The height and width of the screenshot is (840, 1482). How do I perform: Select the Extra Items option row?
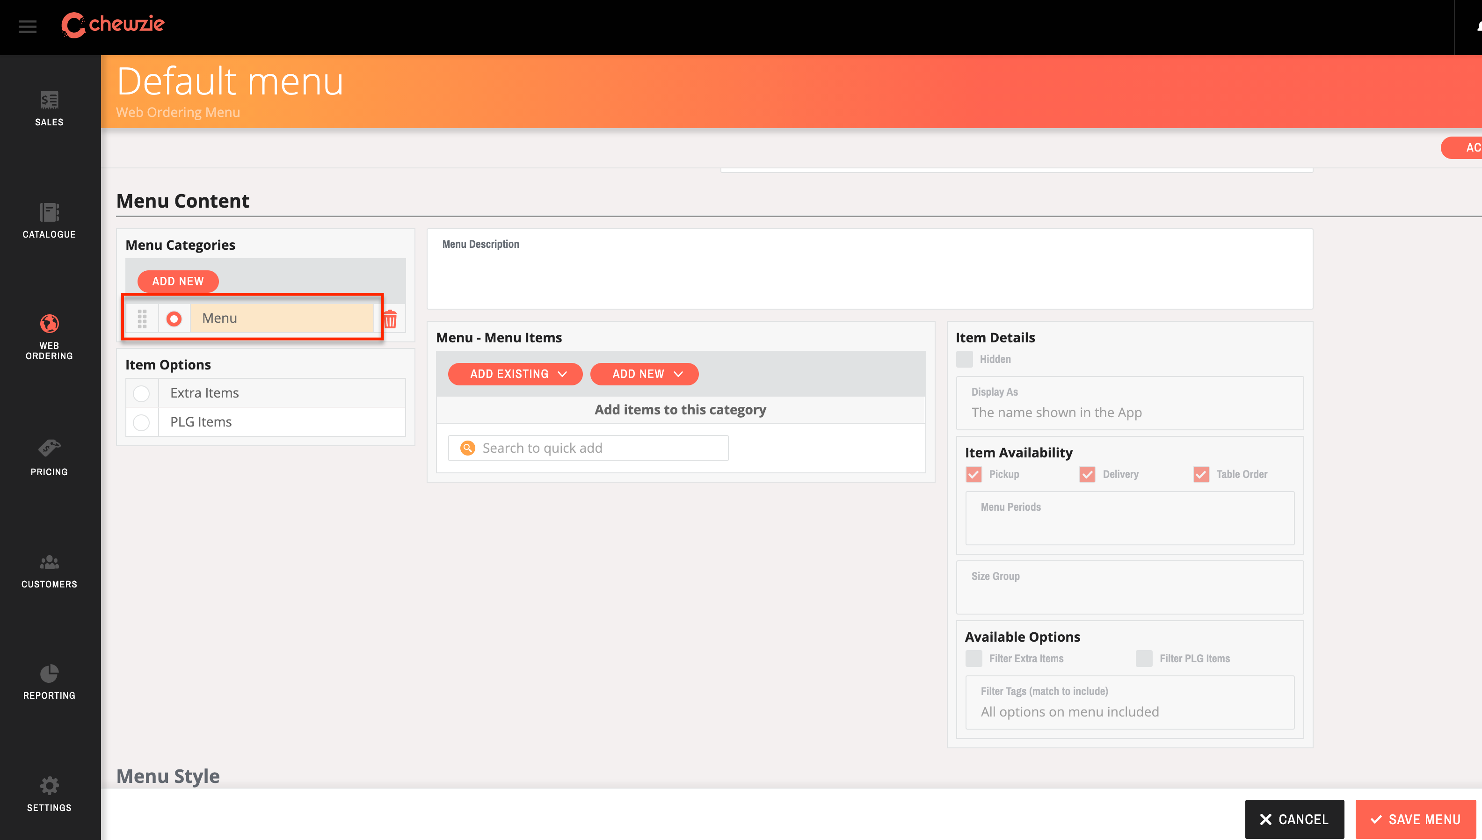[265, 393]
